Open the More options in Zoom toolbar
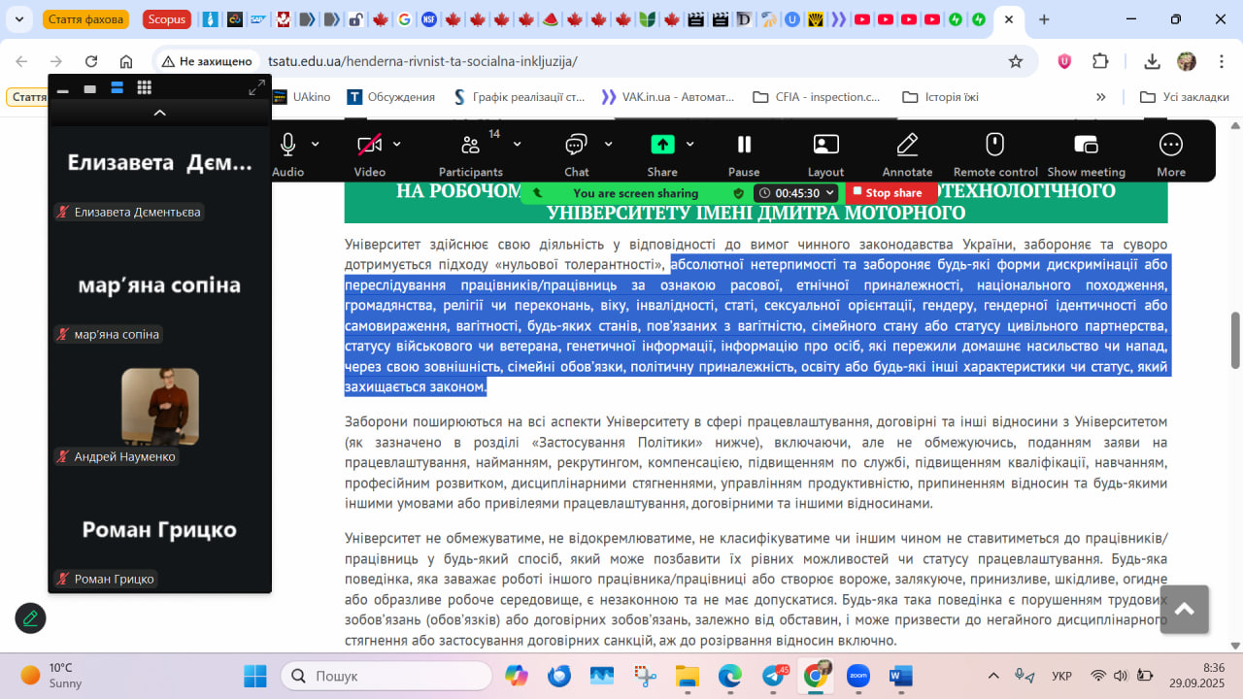Image resolution: width=1243 pixels, height=699 pixels. coord(1171,146)
